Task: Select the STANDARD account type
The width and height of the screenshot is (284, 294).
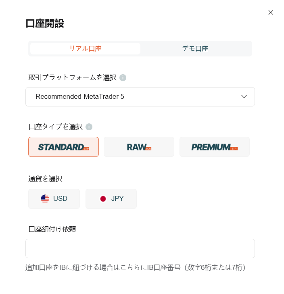Action: pos(63,147)
